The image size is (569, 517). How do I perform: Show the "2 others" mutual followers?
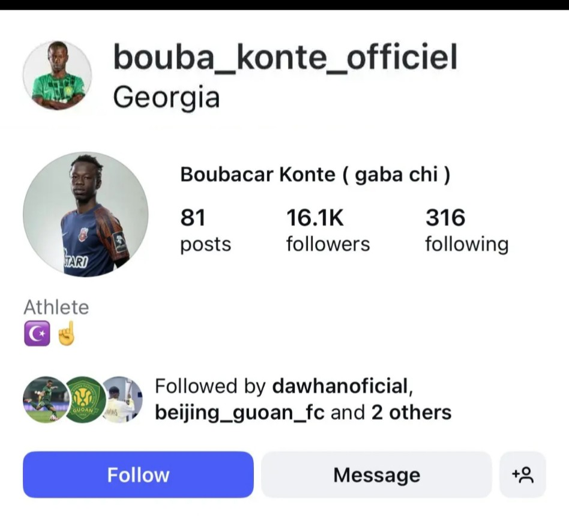(411, 413)
